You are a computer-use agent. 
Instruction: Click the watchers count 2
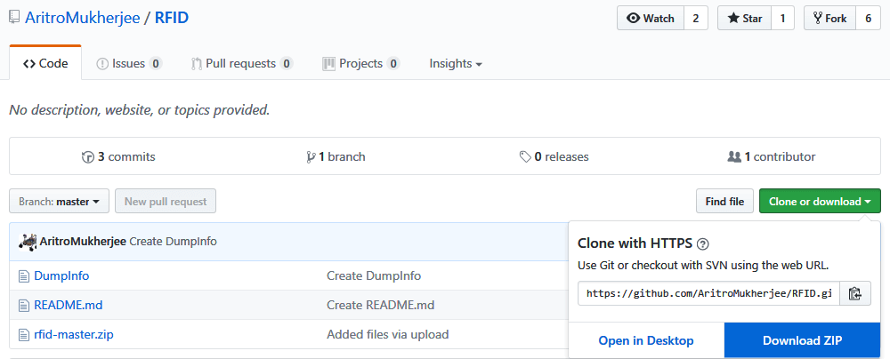[x=696, y=18]
